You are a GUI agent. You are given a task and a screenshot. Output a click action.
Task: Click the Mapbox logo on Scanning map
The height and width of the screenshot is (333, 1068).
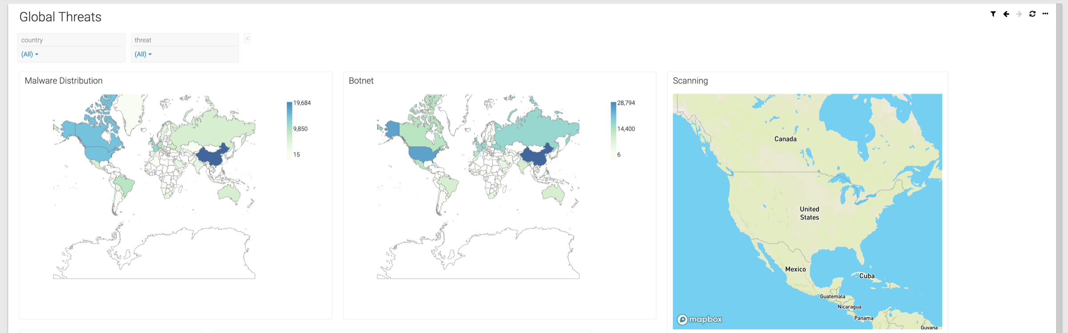700,319
